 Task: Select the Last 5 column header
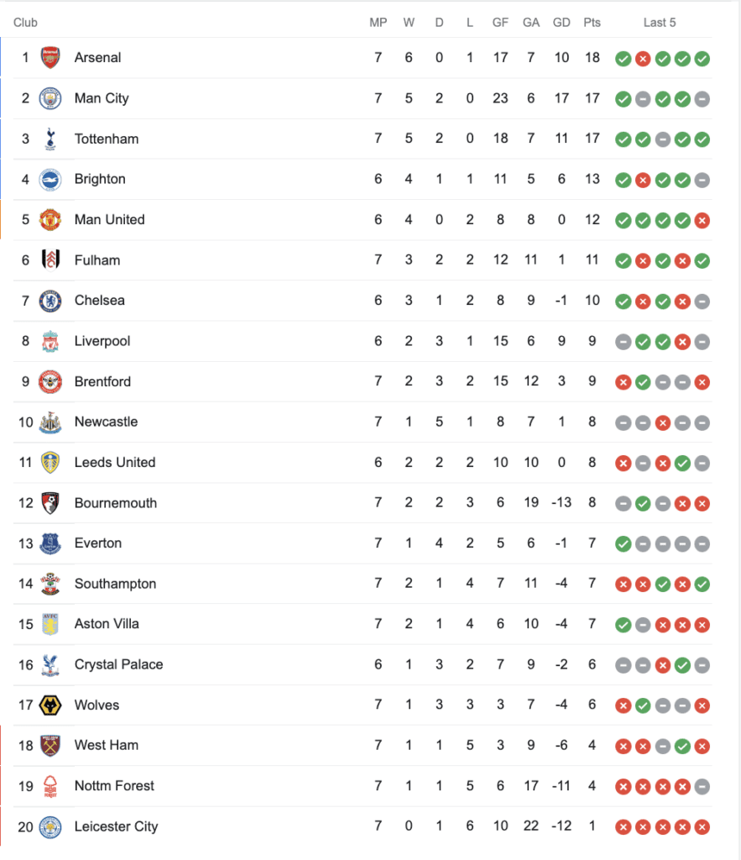pos(660,23)
